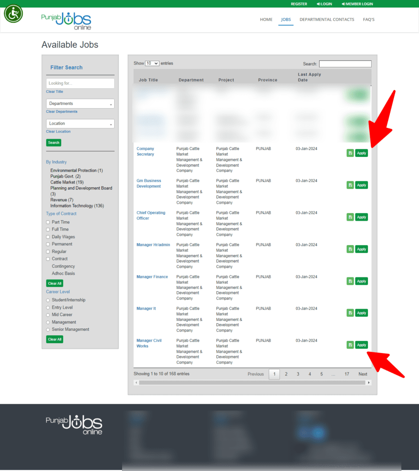Click the Next pagination button
Viewport: 419px width, 471px height.
click(363, 374)
